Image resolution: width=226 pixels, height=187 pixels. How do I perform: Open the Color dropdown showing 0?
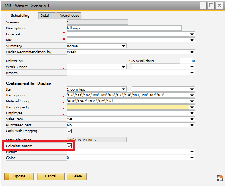[192, 158]
